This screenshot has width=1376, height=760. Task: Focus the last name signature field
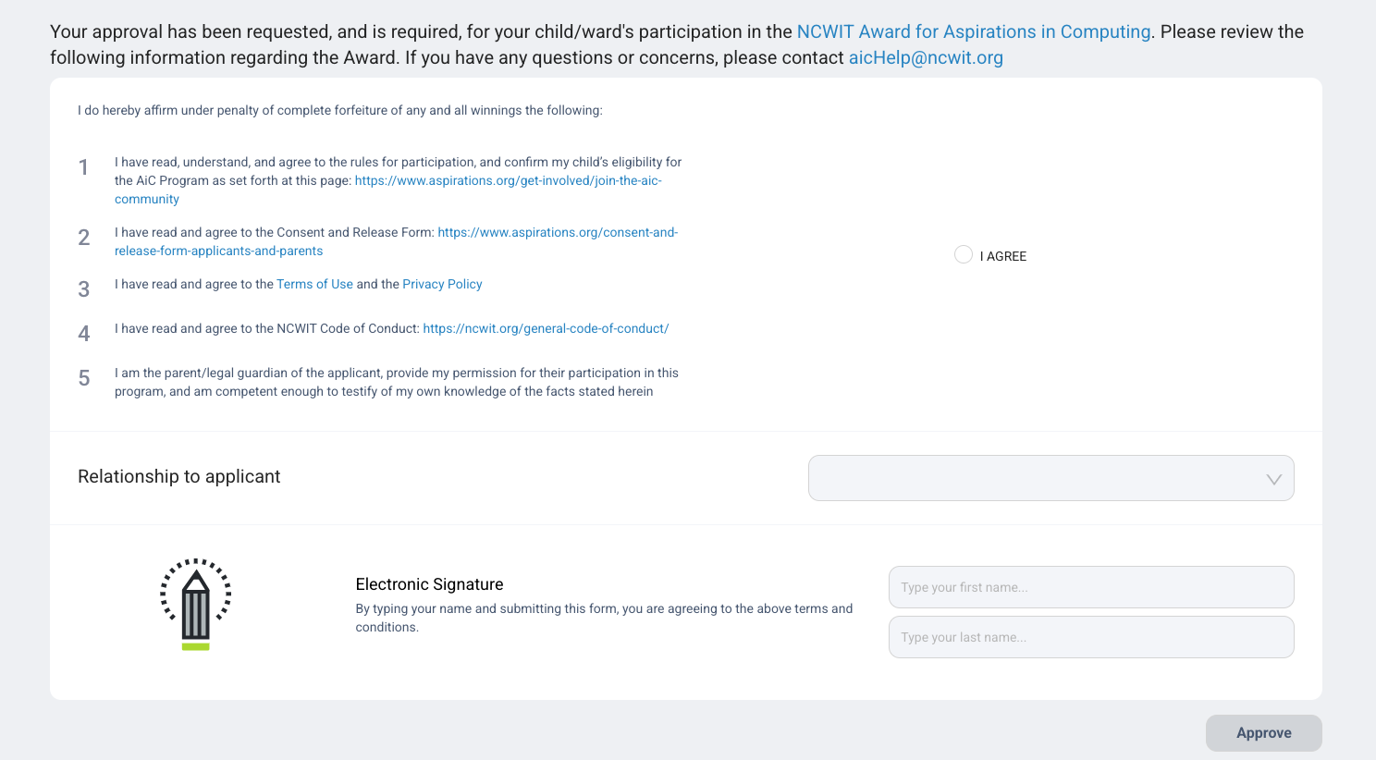(x=1090, y=637)
